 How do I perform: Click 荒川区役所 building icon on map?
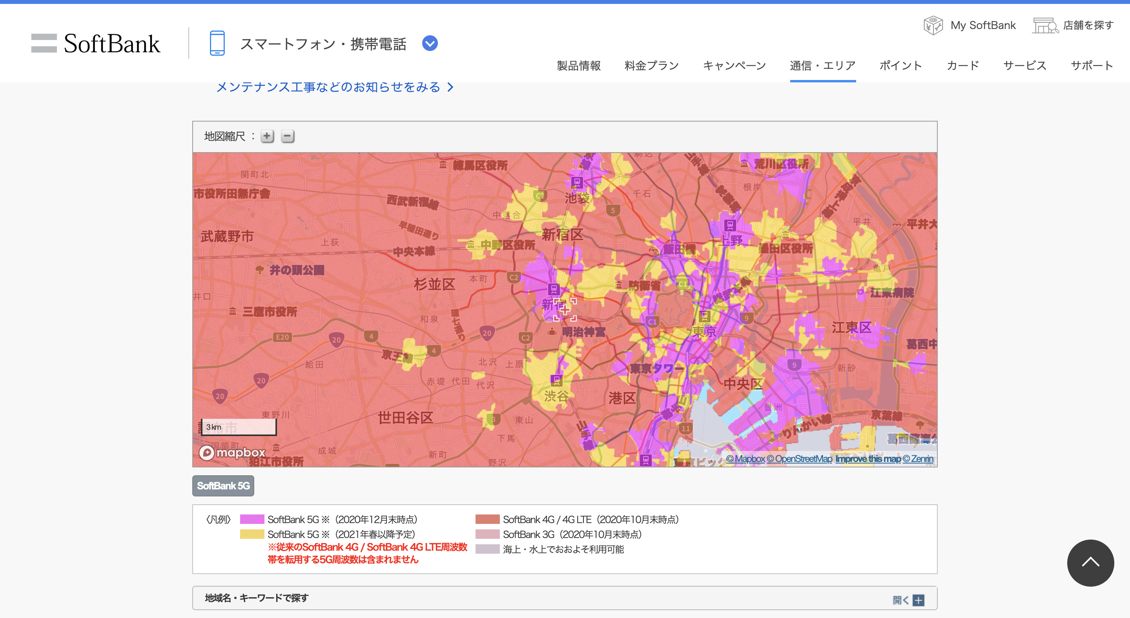click(x=744, y=164)
